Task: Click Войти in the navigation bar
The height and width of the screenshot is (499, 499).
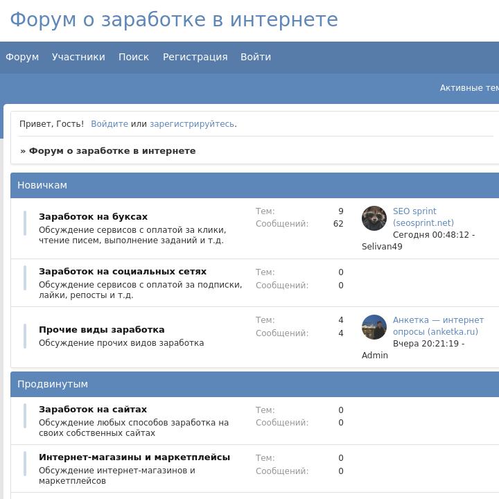Action: pyautogui.click(x=256, y=57)
